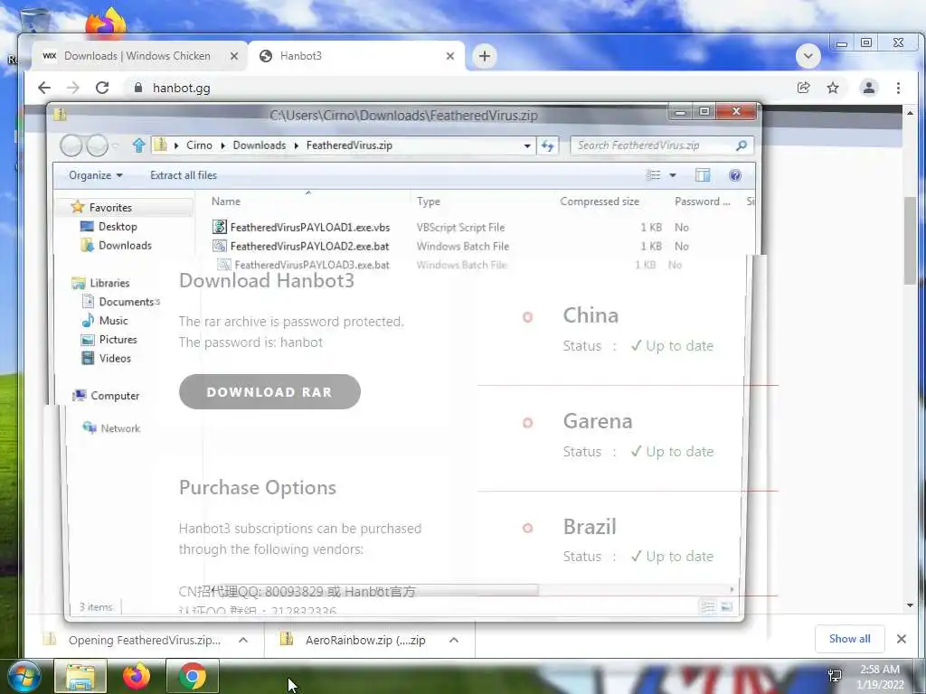Open Favorites in navigation pane
The height and width of the screenshot is (694, 926).
pyautogui.click(x=110, y=207)
